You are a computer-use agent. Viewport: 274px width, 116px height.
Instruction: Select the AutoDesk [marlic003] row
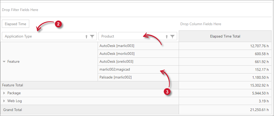pos(138,46)
